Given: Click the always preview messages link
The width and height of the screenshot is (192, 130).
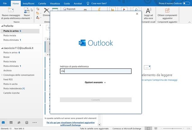Looking at the screenshot, I should click(160, 80).
